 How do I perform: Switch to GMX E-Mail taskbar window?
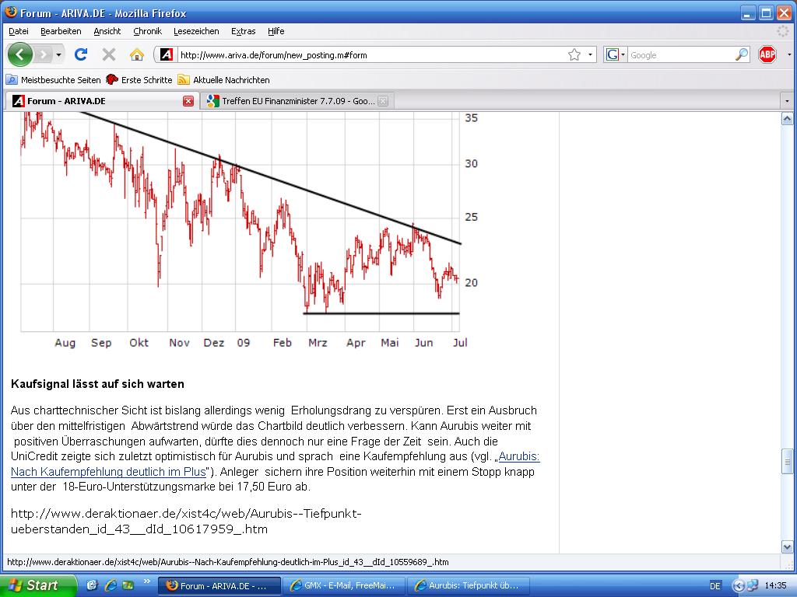343,585
